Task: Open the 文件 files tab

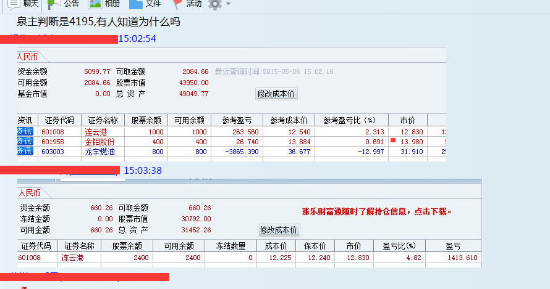Action: click(145, 4)
